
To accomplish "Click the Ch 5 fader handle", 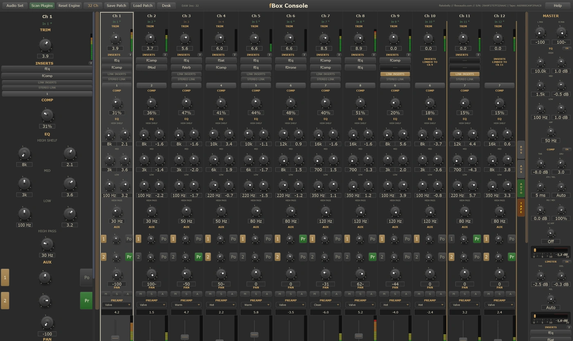I will pyautogui.click(x=254, y=334).
